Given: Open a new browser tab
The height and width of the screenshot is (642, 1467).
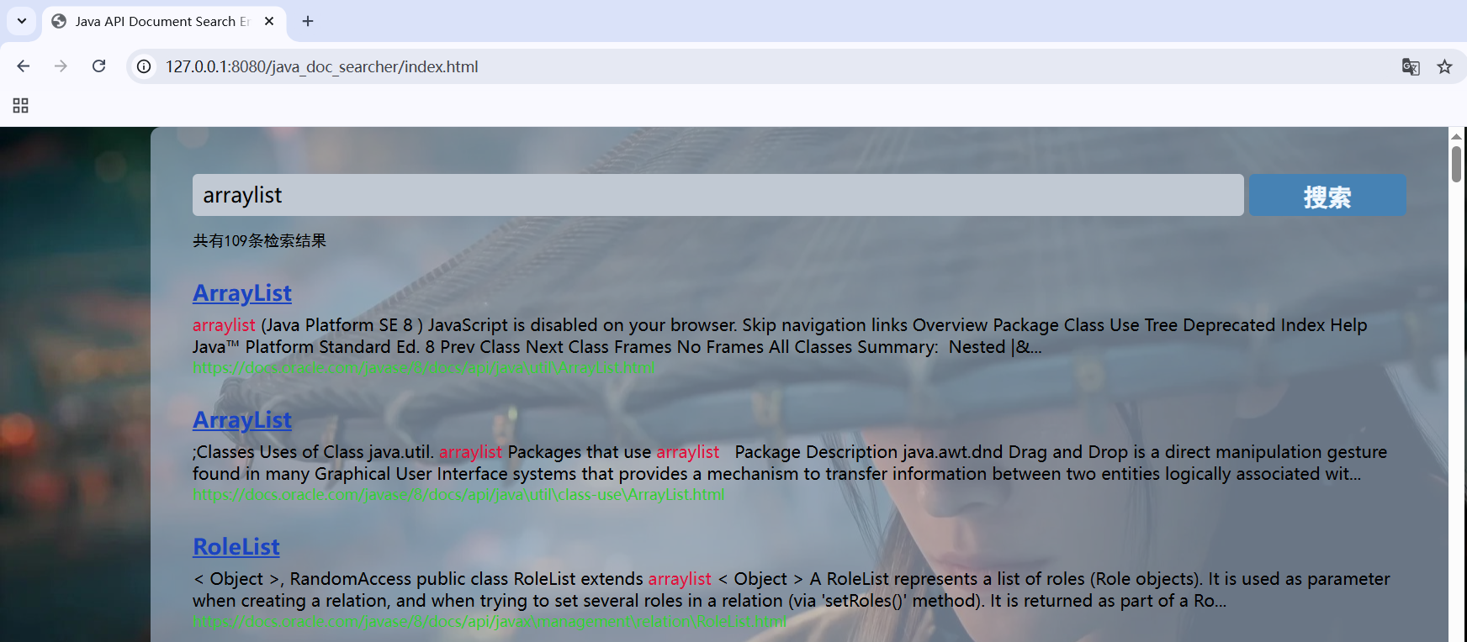Looking at the screenshot, I should point(308,21).
